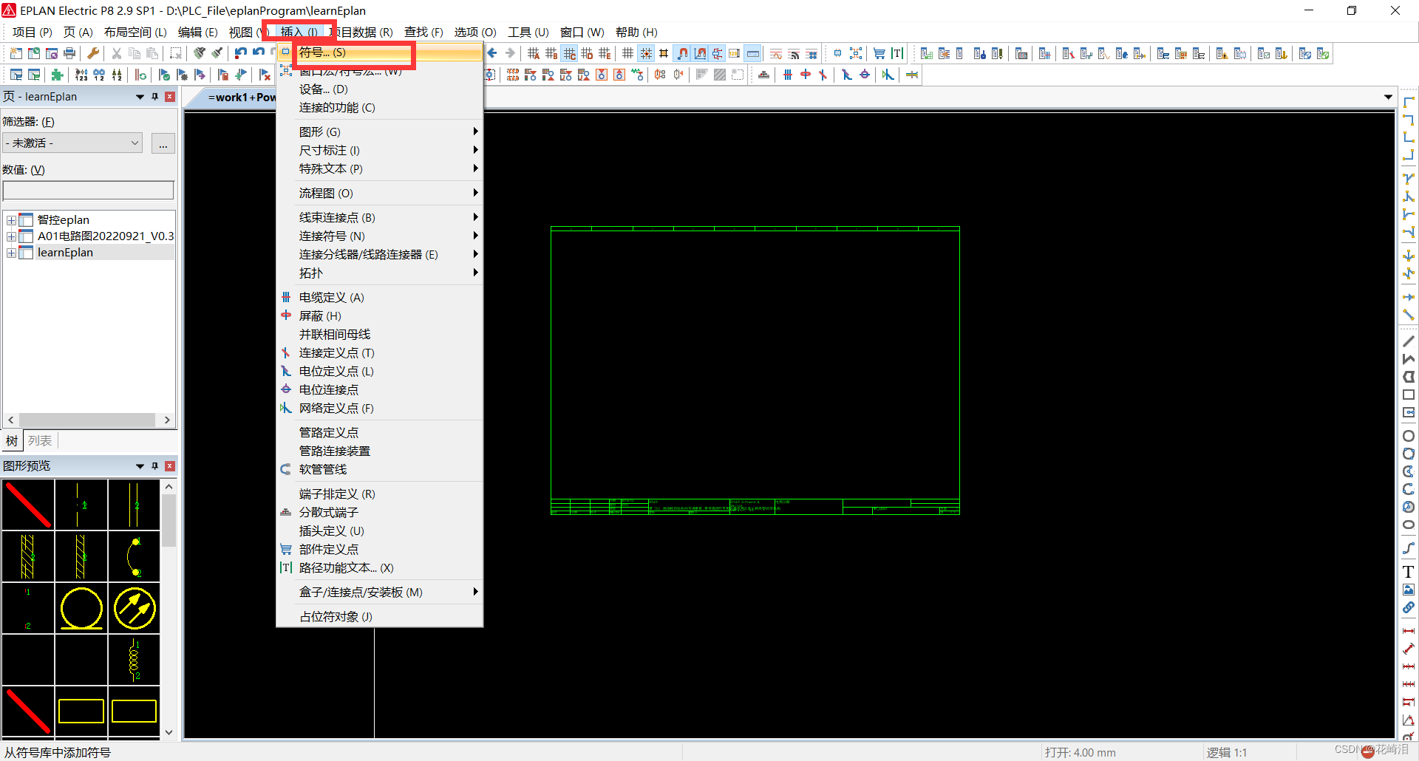This screenshot has width=1419, height=761.
Task: Expand the 智控eplan project tree node
Action: tap(11, 220)
